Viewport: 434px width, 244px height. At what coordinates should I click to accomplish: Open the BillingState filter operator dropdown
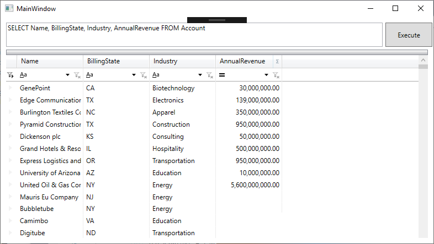[134, 75]
